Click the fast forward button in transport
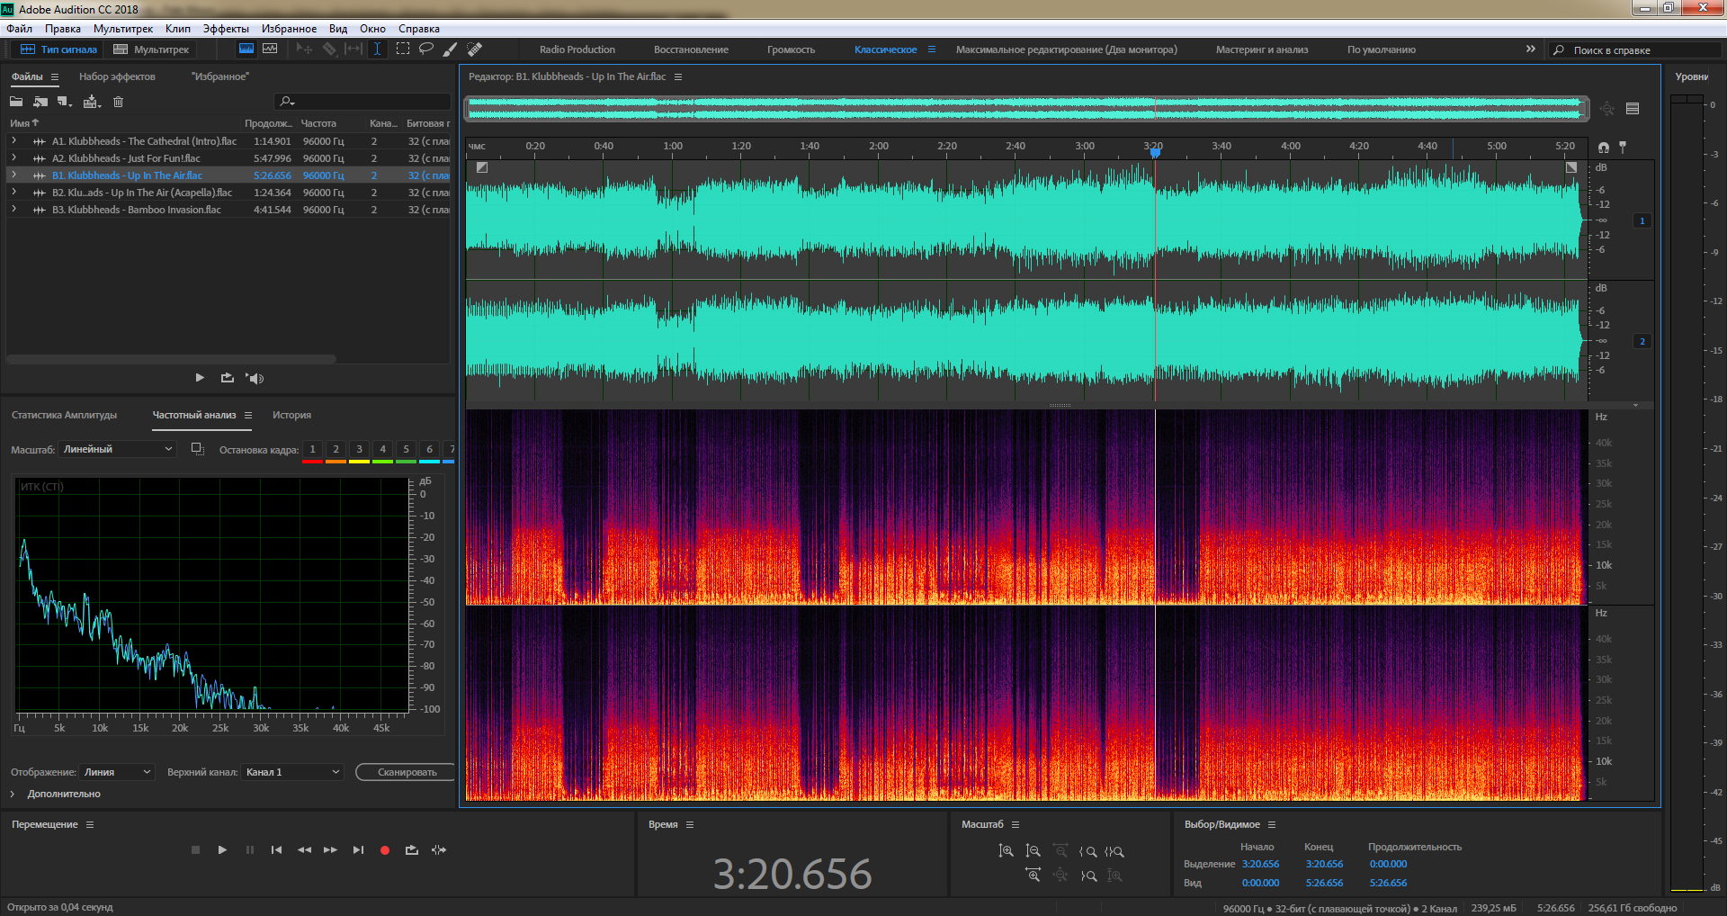The width and height of the screenshot is (1727, 916). tap(330, 849)
